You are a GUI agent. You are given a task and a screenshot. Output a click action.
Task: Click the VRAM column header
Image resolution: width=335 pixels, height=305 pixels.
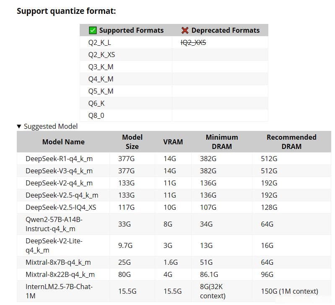coord(173,142)
